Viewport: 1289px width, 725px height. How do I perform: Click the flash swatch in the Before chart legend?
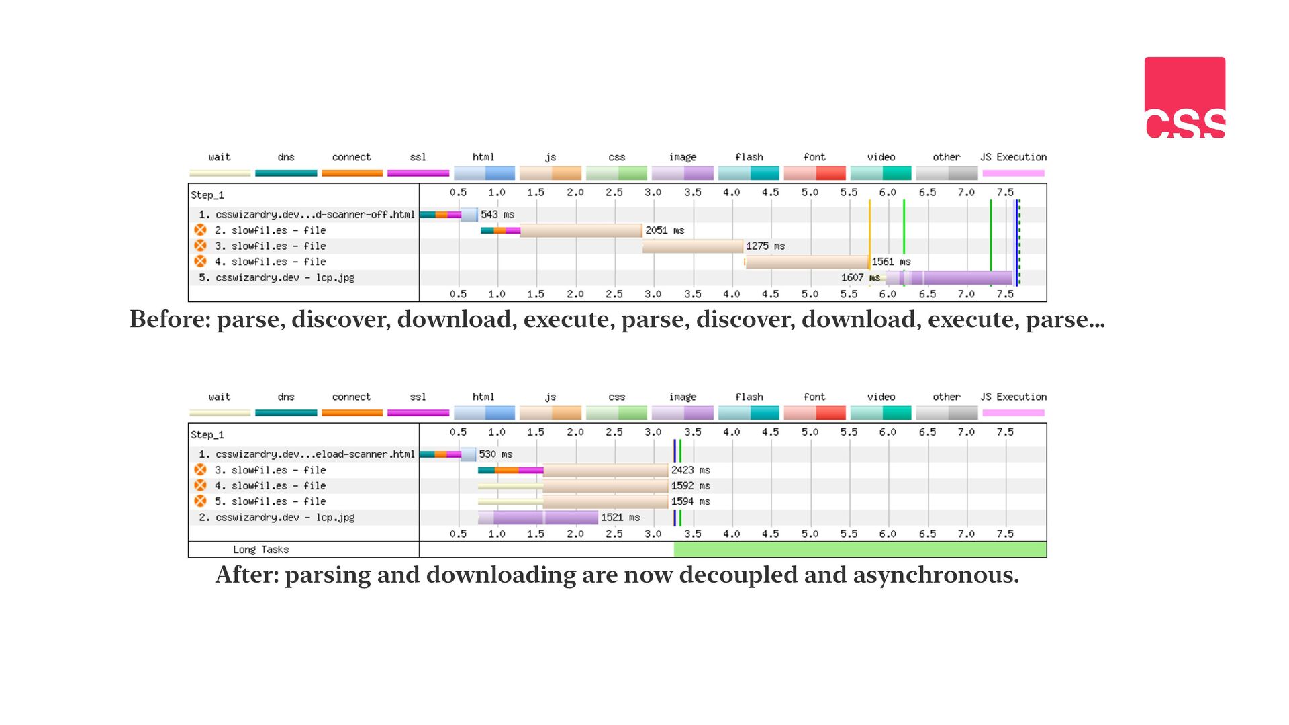pos(749,173)
